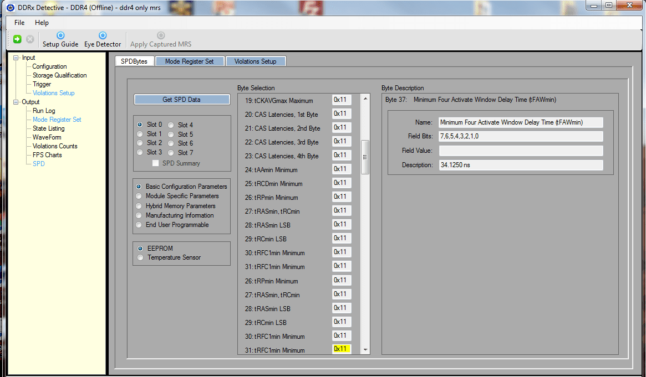Open the Help menu
This screenshot has width=646, height=377.
[x=42, y=23]
